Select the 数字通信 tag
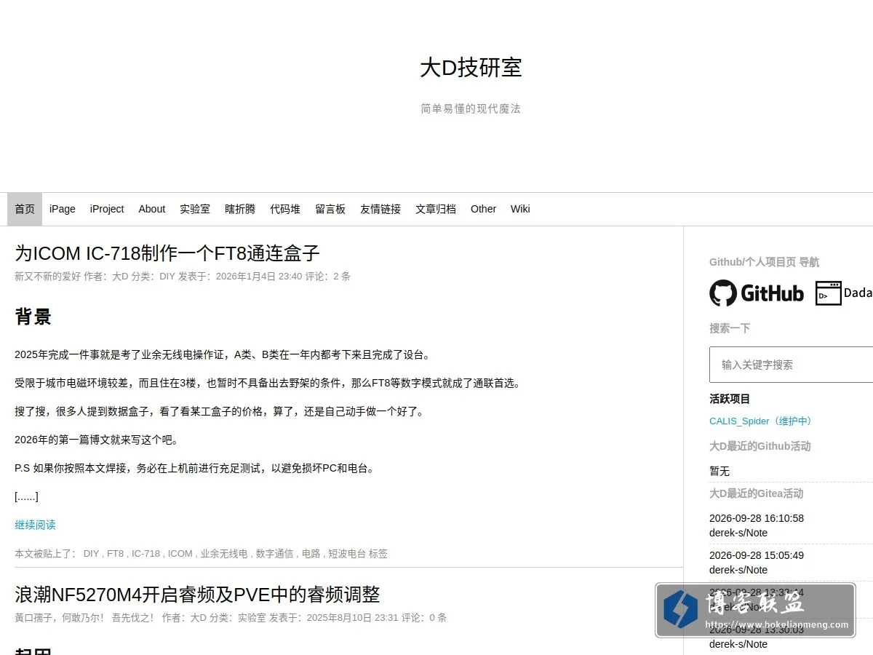Viewport: 873px width, 655px height. pyautogui.click(x=274, y=554)
